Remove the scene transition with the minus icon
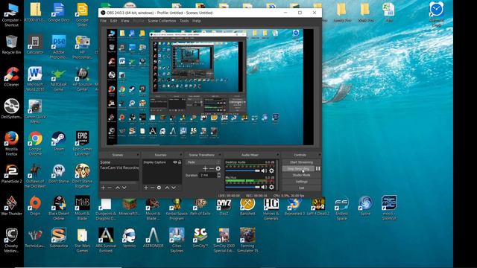This screenshot has height=268, width=477. [x=212, y=168]
